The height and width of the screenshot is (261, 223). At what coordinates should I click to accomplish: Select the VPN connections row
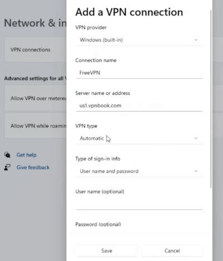coord(35,50)
